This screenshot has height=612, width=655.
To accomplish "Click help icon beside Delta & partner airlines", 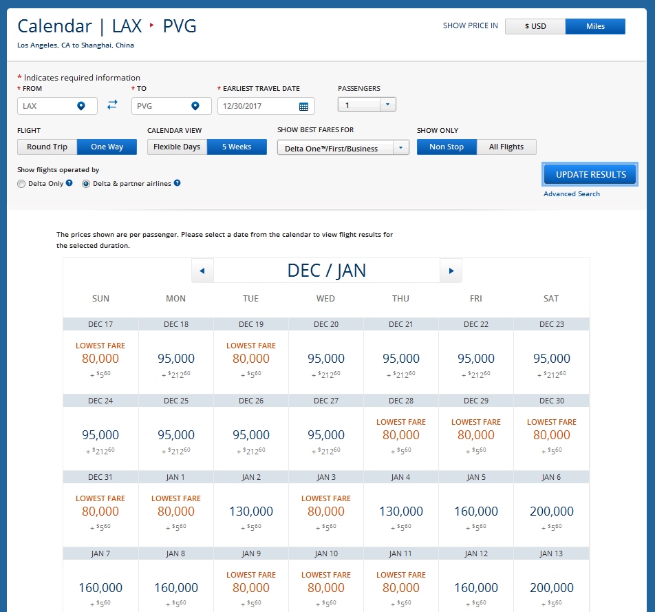I will pos(178,184).
